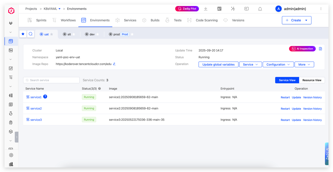The image size is (333, 172).
Task: Open the settings gear in sidebar
Action: tap(11, 155)
